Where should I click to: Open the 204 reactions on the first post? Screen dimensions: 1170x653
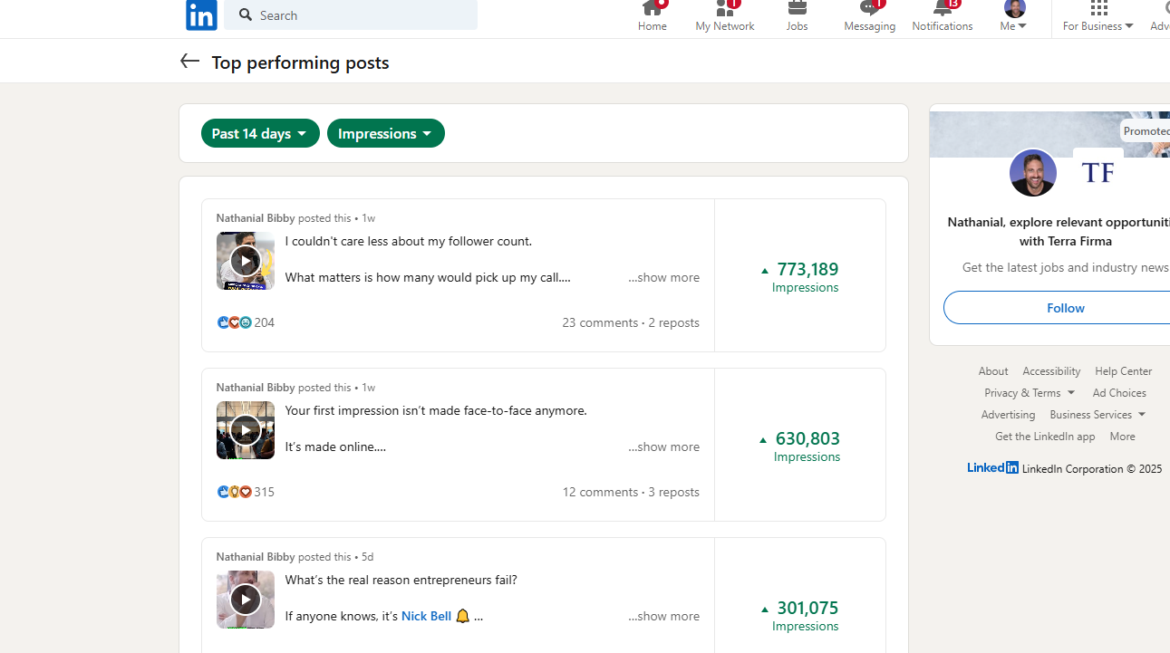tap(246, 322)
